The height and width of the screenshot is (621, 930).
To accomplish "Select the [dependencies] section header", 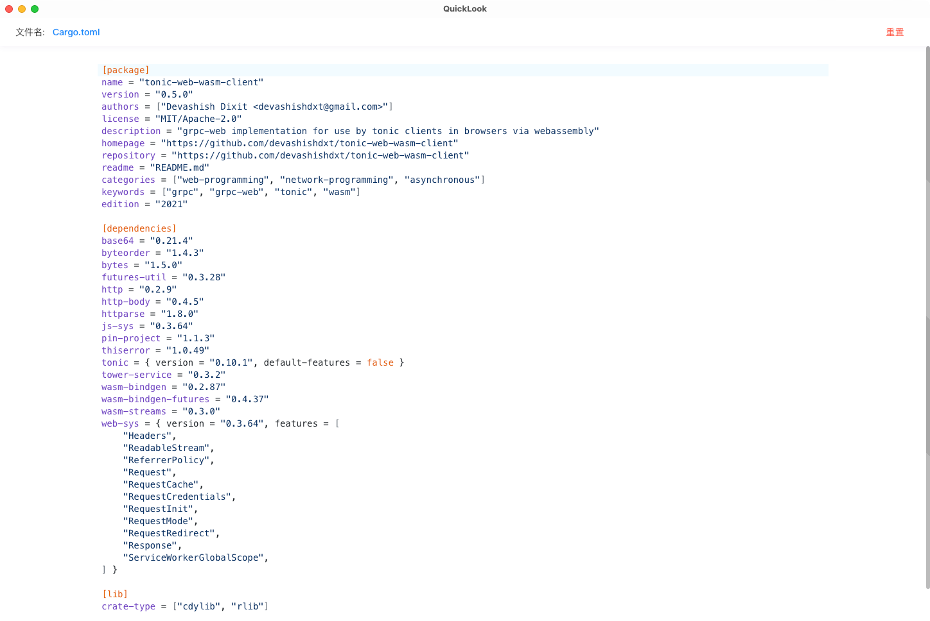I will (x=139, y=229).
